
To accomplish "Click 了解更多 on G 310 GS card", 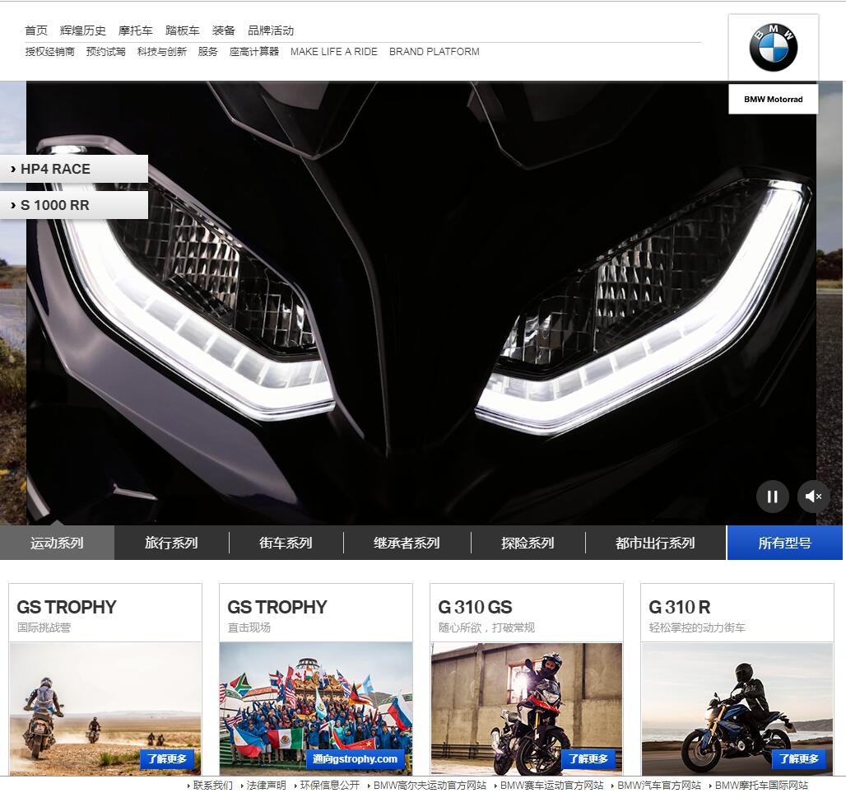I will 588,759.
